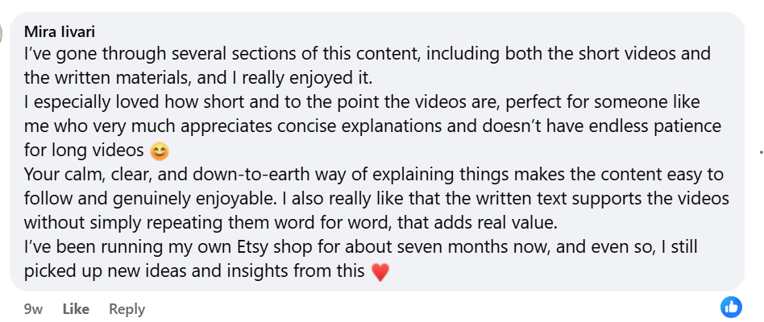Open the like reaction icon on comment
Screen dimensions: 764x322
(x=731, y=307)
